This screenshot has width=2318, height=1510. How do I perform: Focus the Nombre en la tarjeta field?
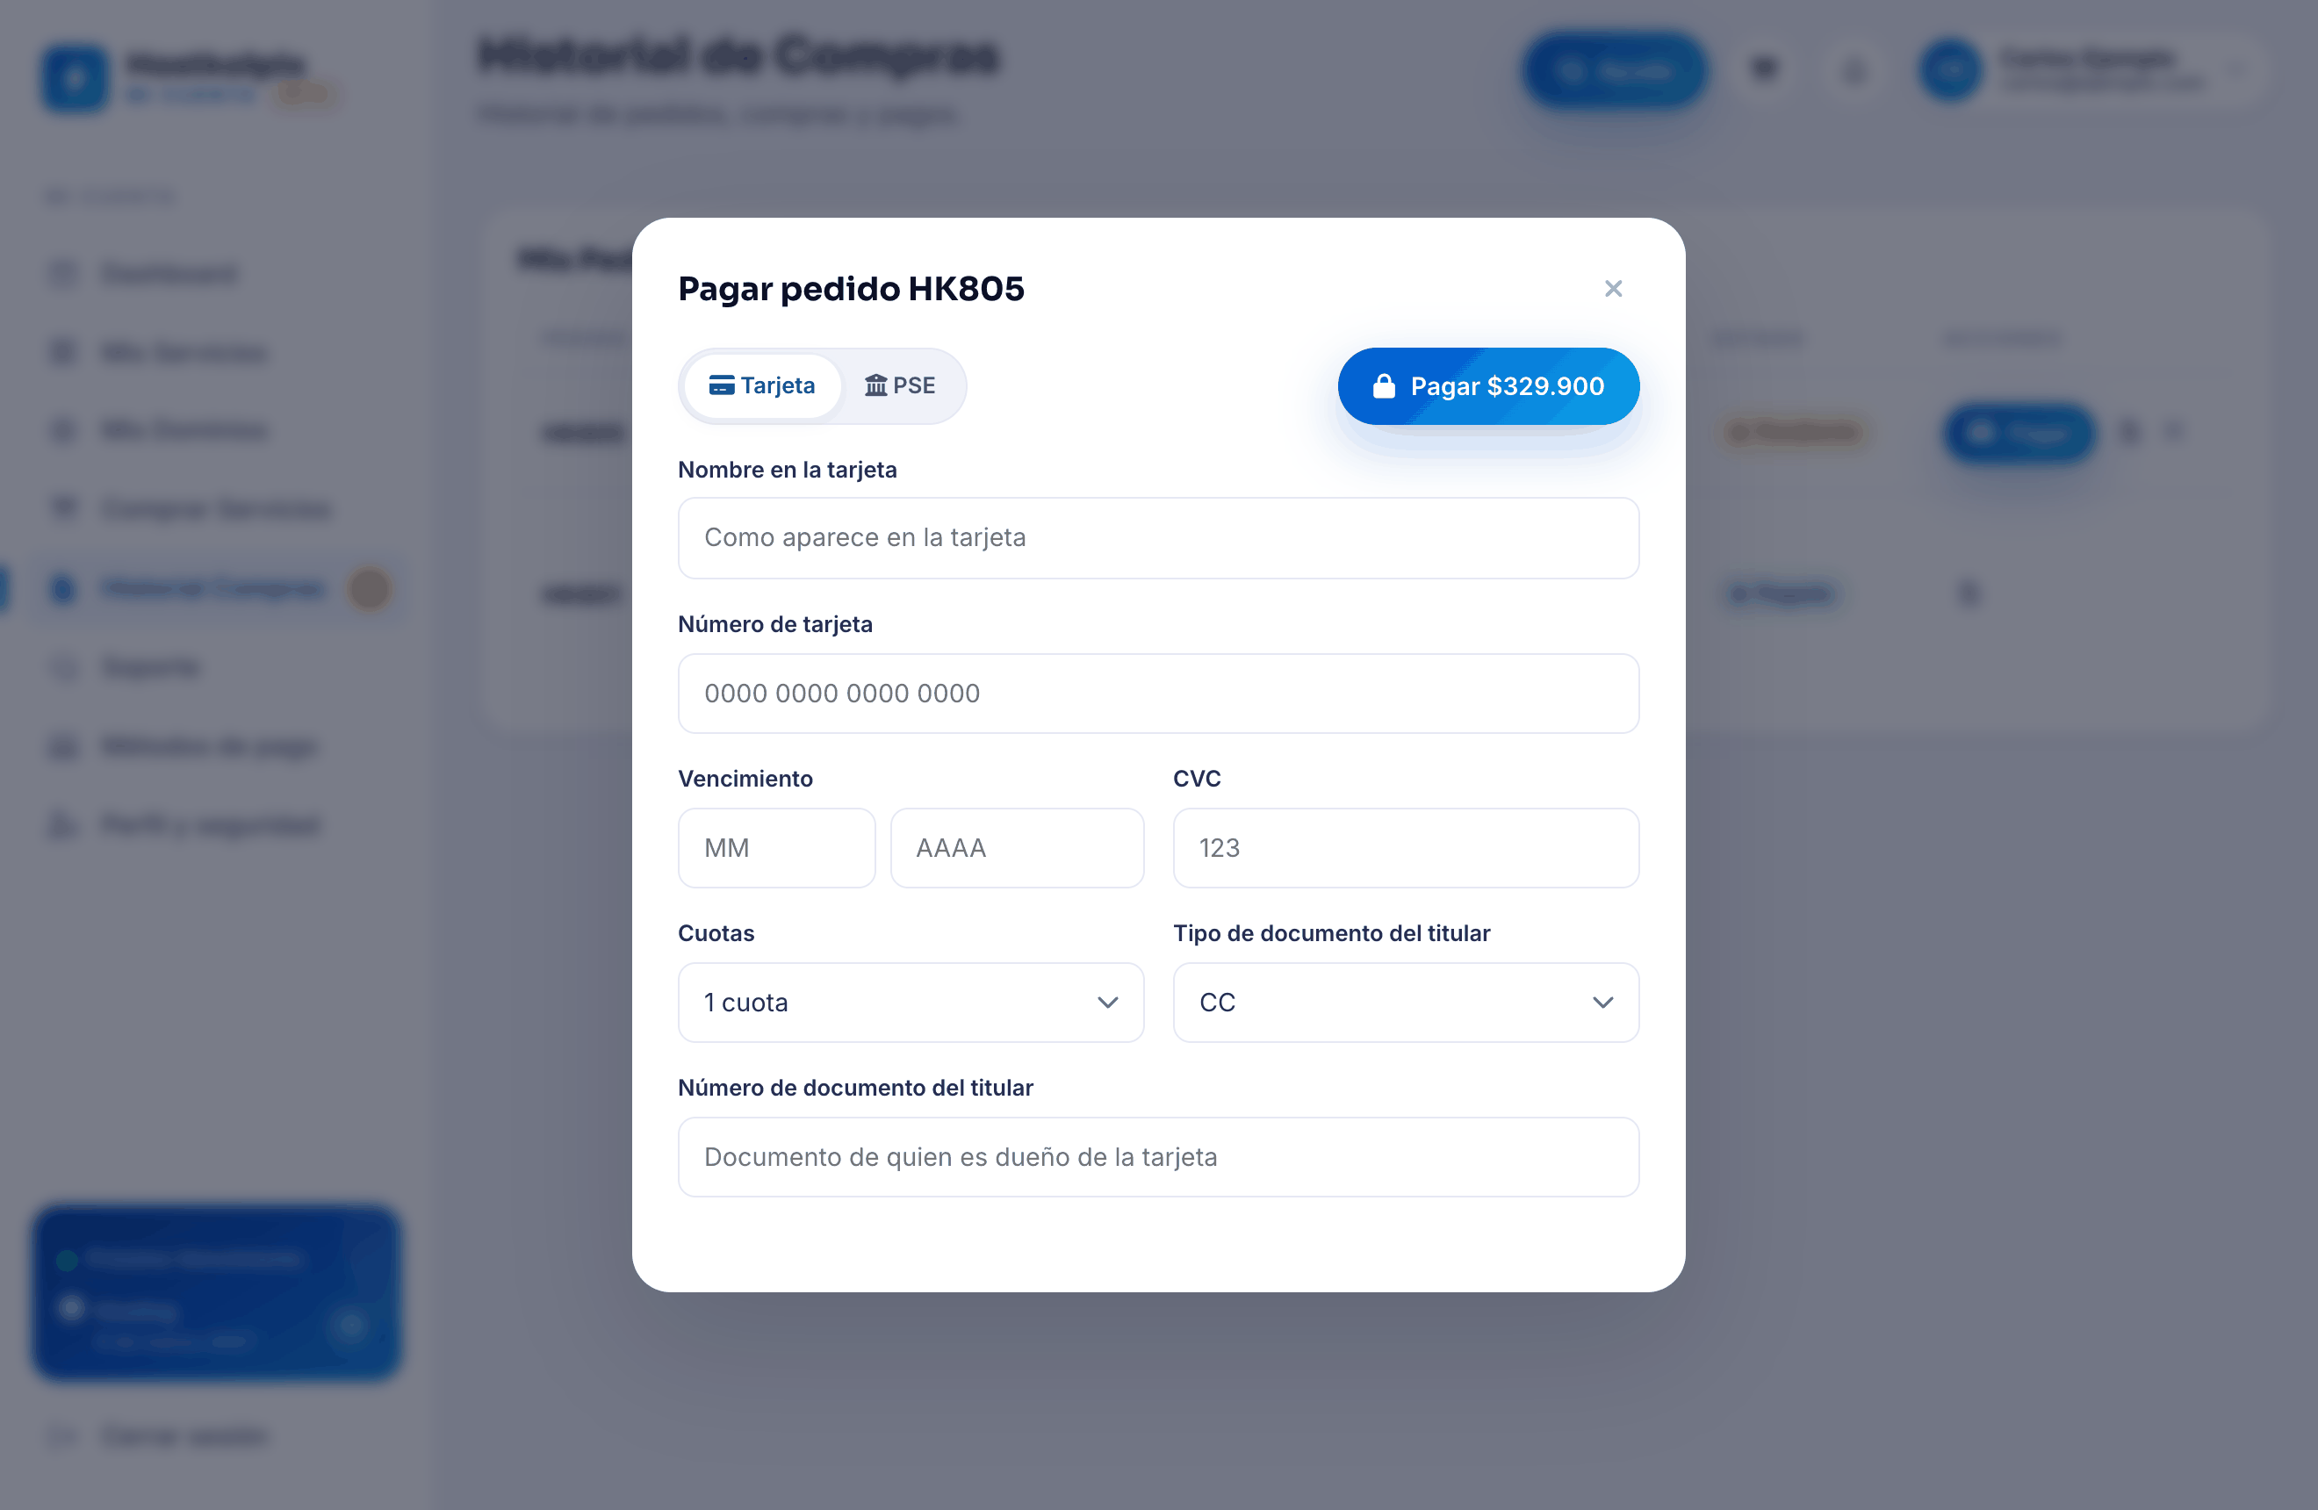[x=1158, y=537]
